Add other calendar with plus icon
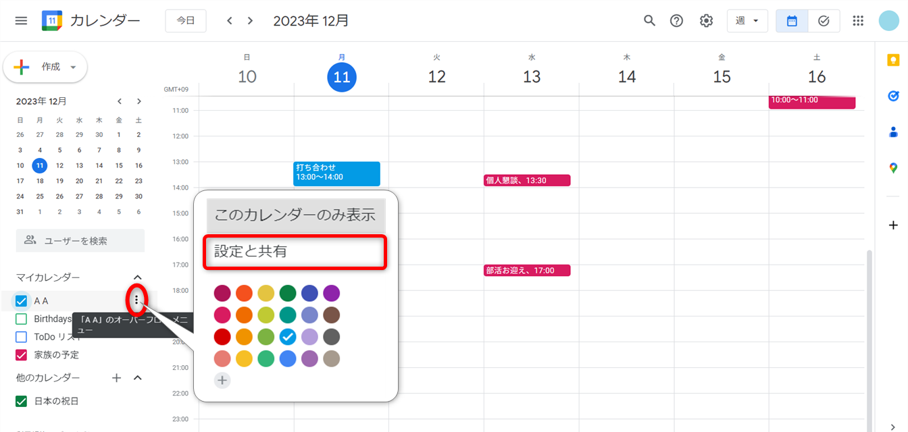The height and width of the screenshot is (432, 908). pyautogui.click(x=116, y=378)
